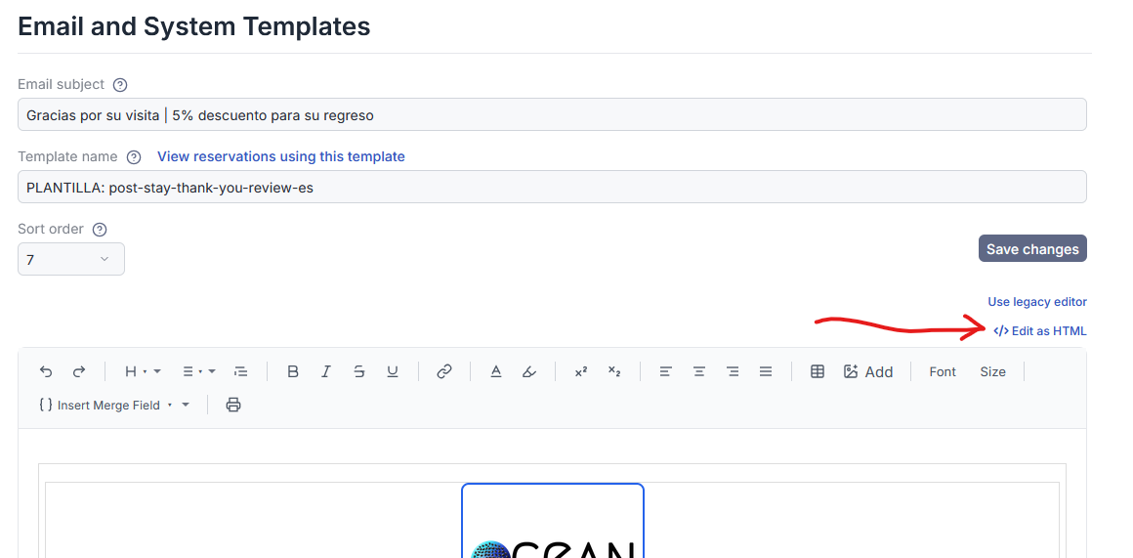
Task: Click the undo arrow icon
Action: pos(46,371)
